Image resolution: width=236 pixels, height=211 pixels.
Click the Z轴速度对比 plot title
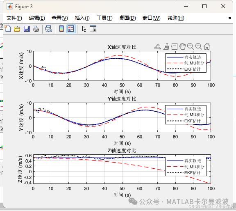122,151
